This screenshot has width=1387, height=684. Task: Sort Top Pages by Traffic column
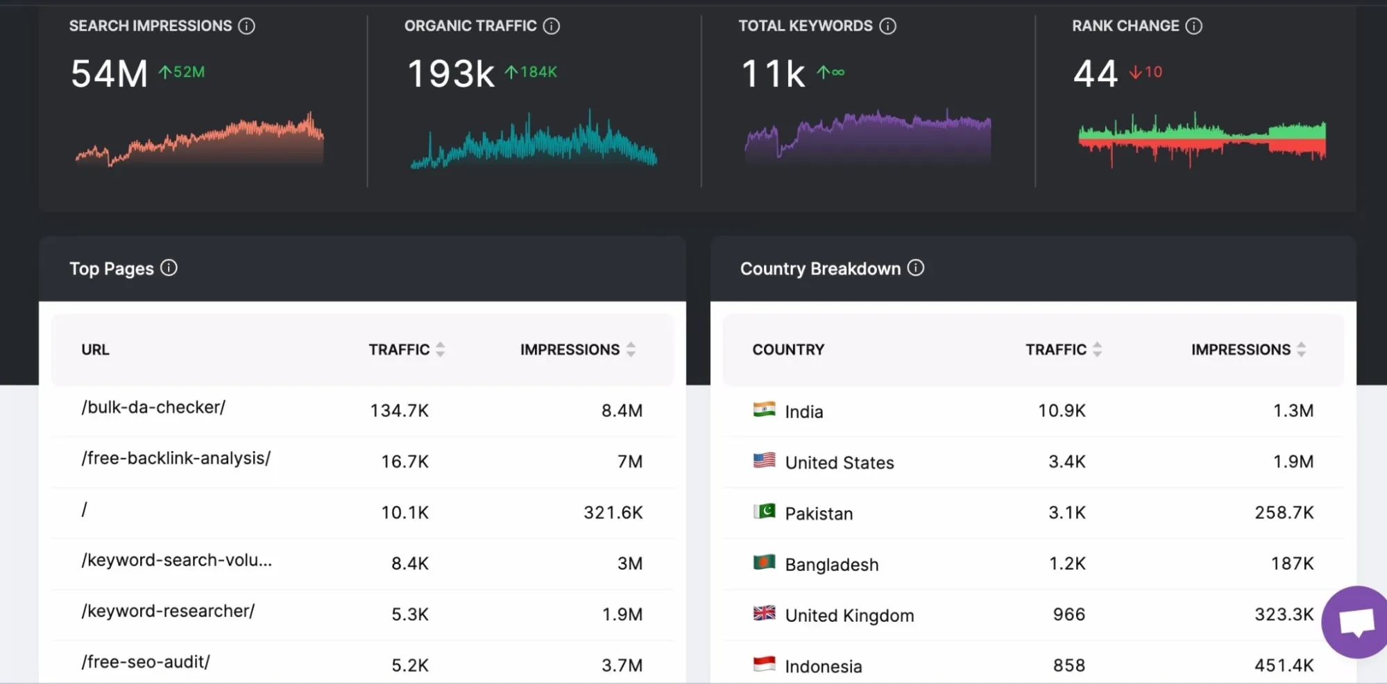click(x=440, y=350)
